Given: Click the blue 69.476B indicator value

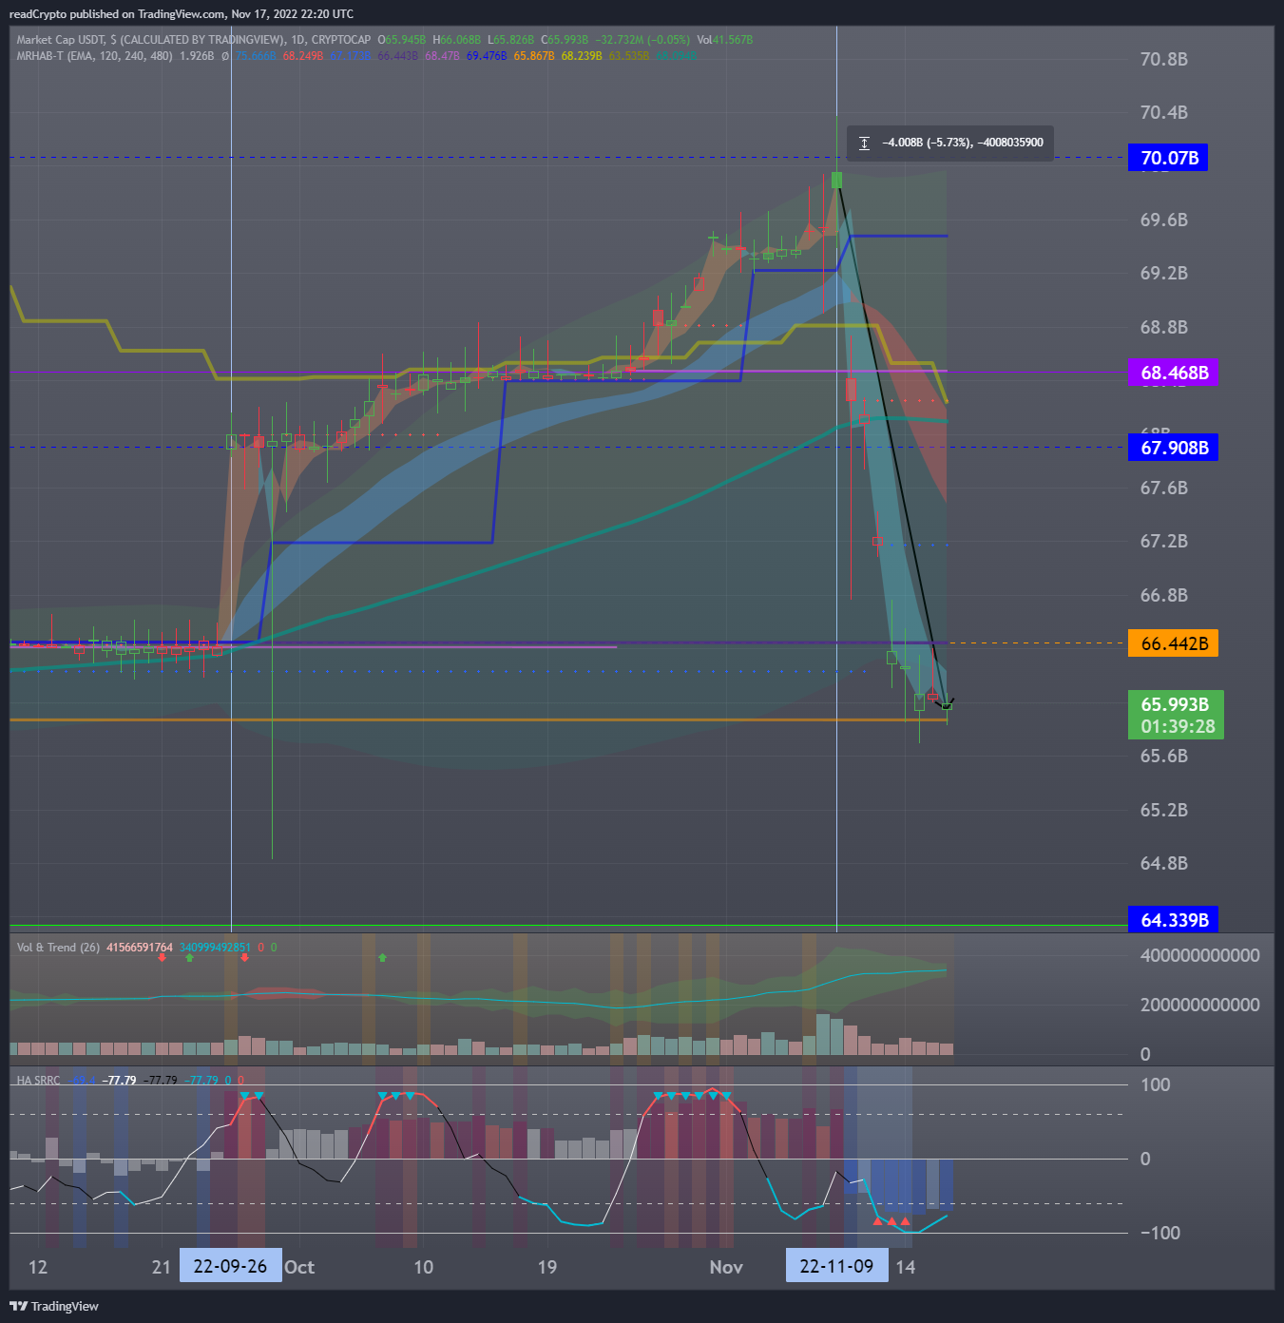Looking at the screenshot, I should (x=487, y=56).
